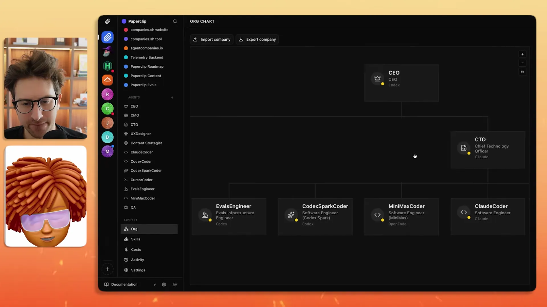547x307 pixels.
Task: Open the wizard avatar in the left rail
Action: click(x=107, y=51)
